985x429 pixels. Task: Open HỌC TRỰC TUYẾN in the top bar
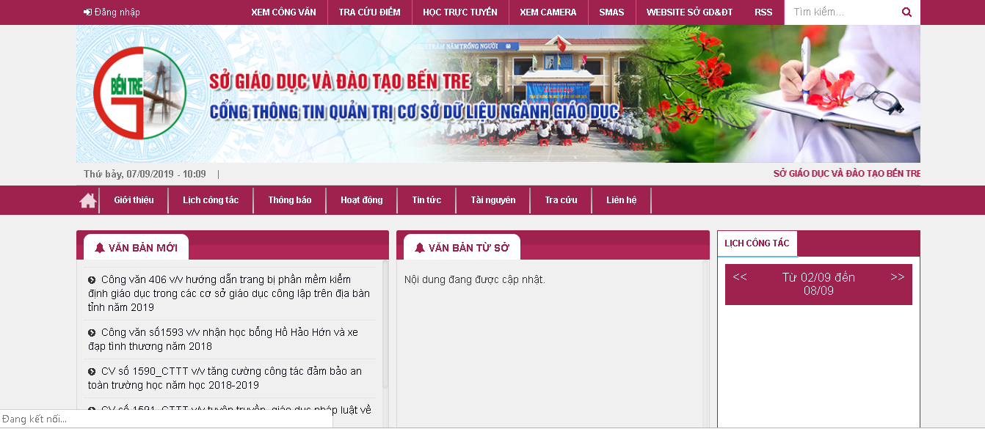tap(460, 12)
